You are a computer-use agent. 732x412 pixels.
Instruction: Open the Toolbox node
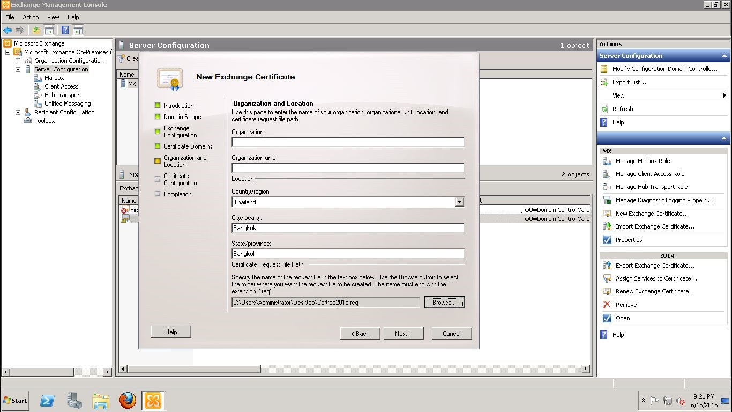(44, 121)
